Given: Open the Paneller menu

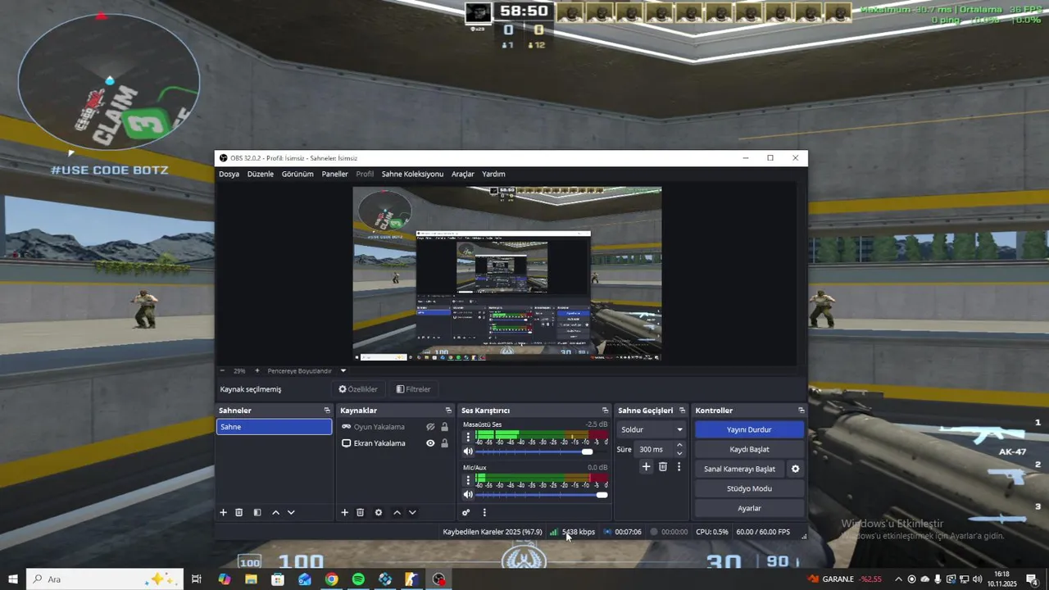Looking at the screenshot, I should tap(335, 174).
